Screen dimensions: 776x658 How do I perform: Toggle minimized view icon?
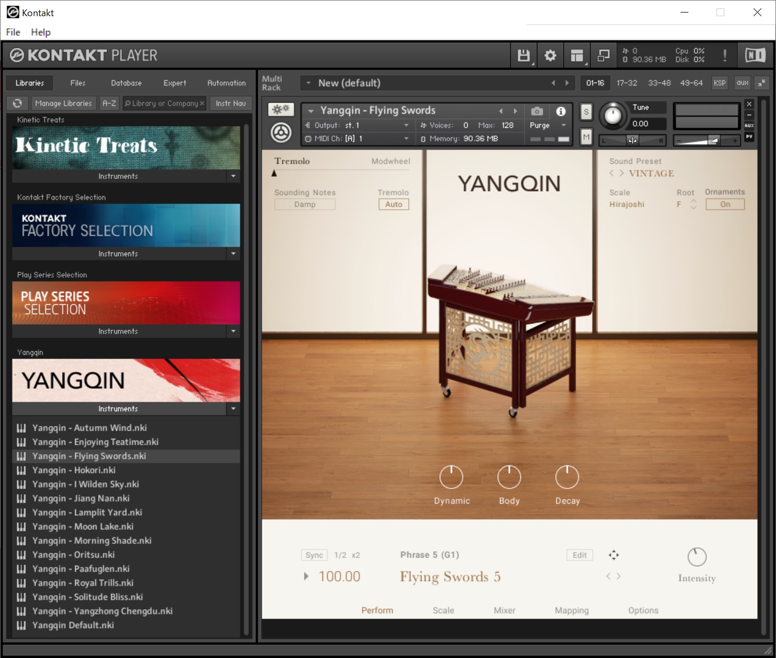coord(603,55)
